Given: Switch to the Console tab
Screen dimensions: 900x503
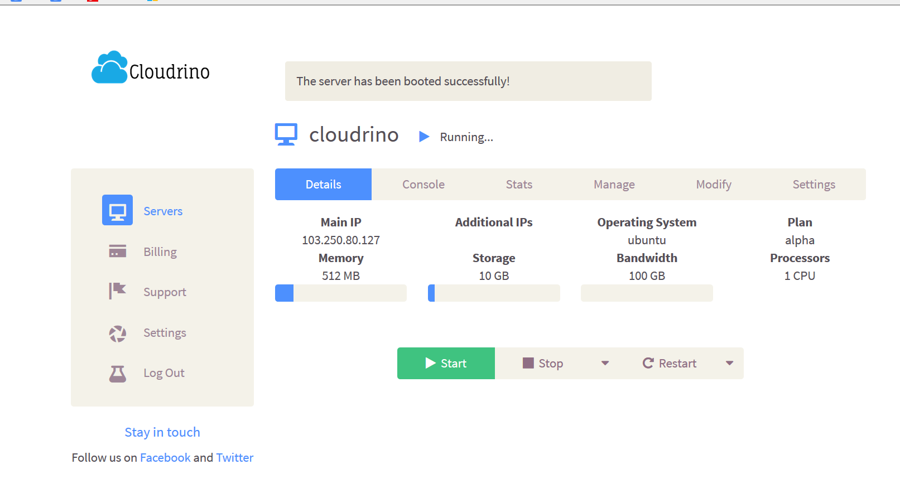Looking at the screenshot, I should 423,185.
